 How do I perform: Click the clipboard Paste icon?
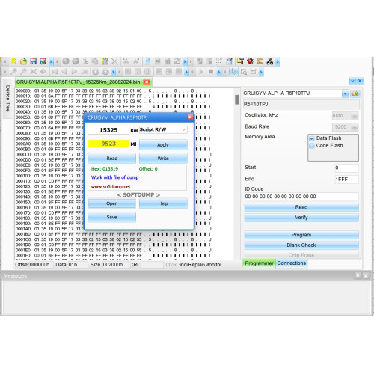(105, 61)
